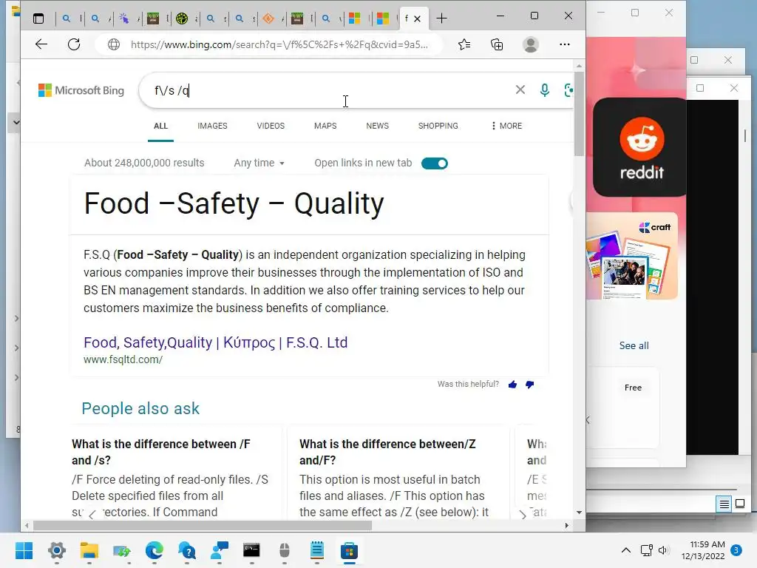Screen dimensions: 757x568
Task: Open the Windows Start menu
Action: tap(24, 550)
